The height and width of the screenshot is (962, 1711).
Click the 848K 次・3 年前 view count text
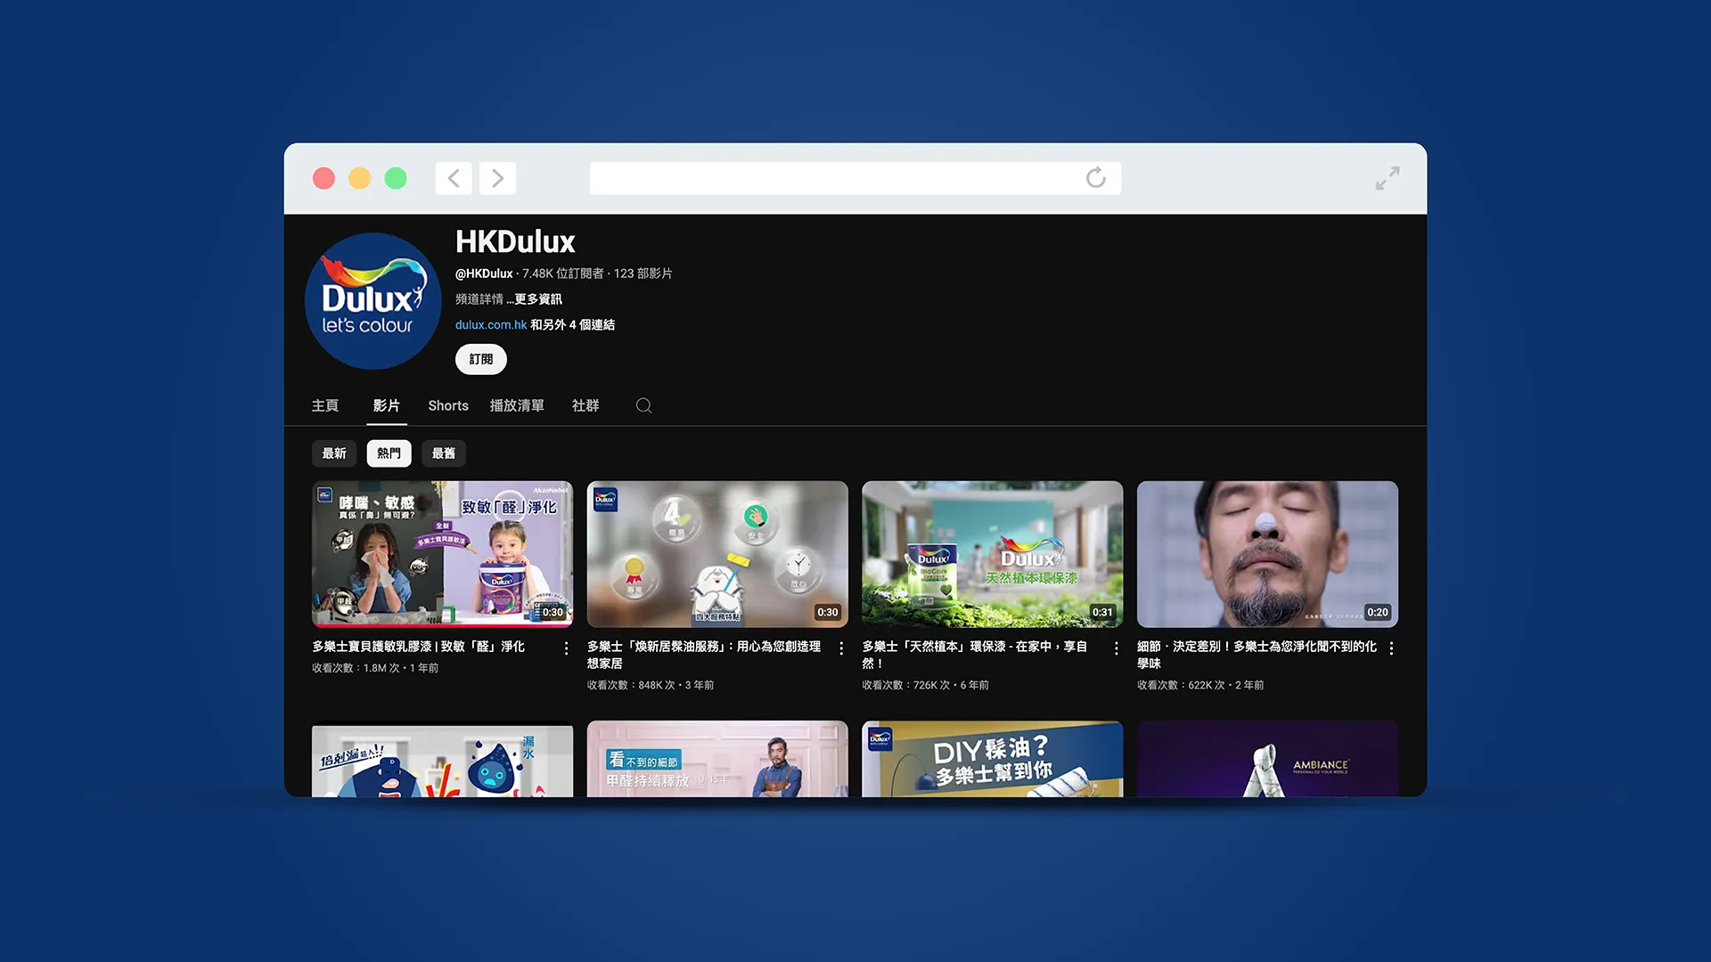pos(675,685)
